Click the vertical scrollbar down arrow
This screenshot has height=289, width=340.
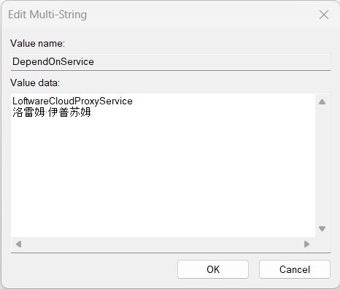pyautogui.click(x=322, y=228)
